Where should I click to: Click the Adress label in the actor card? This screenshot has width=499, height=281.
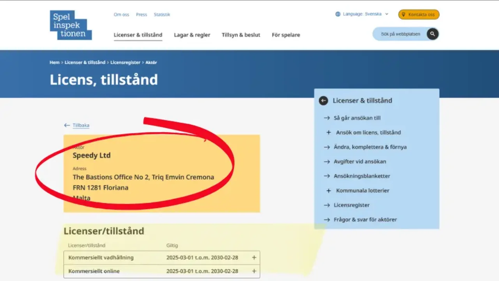click(80, 169)
